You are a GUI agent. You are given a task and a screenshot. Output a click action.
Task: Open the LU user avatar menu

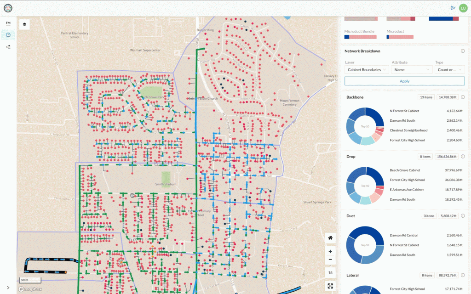(x=463, y=8)
